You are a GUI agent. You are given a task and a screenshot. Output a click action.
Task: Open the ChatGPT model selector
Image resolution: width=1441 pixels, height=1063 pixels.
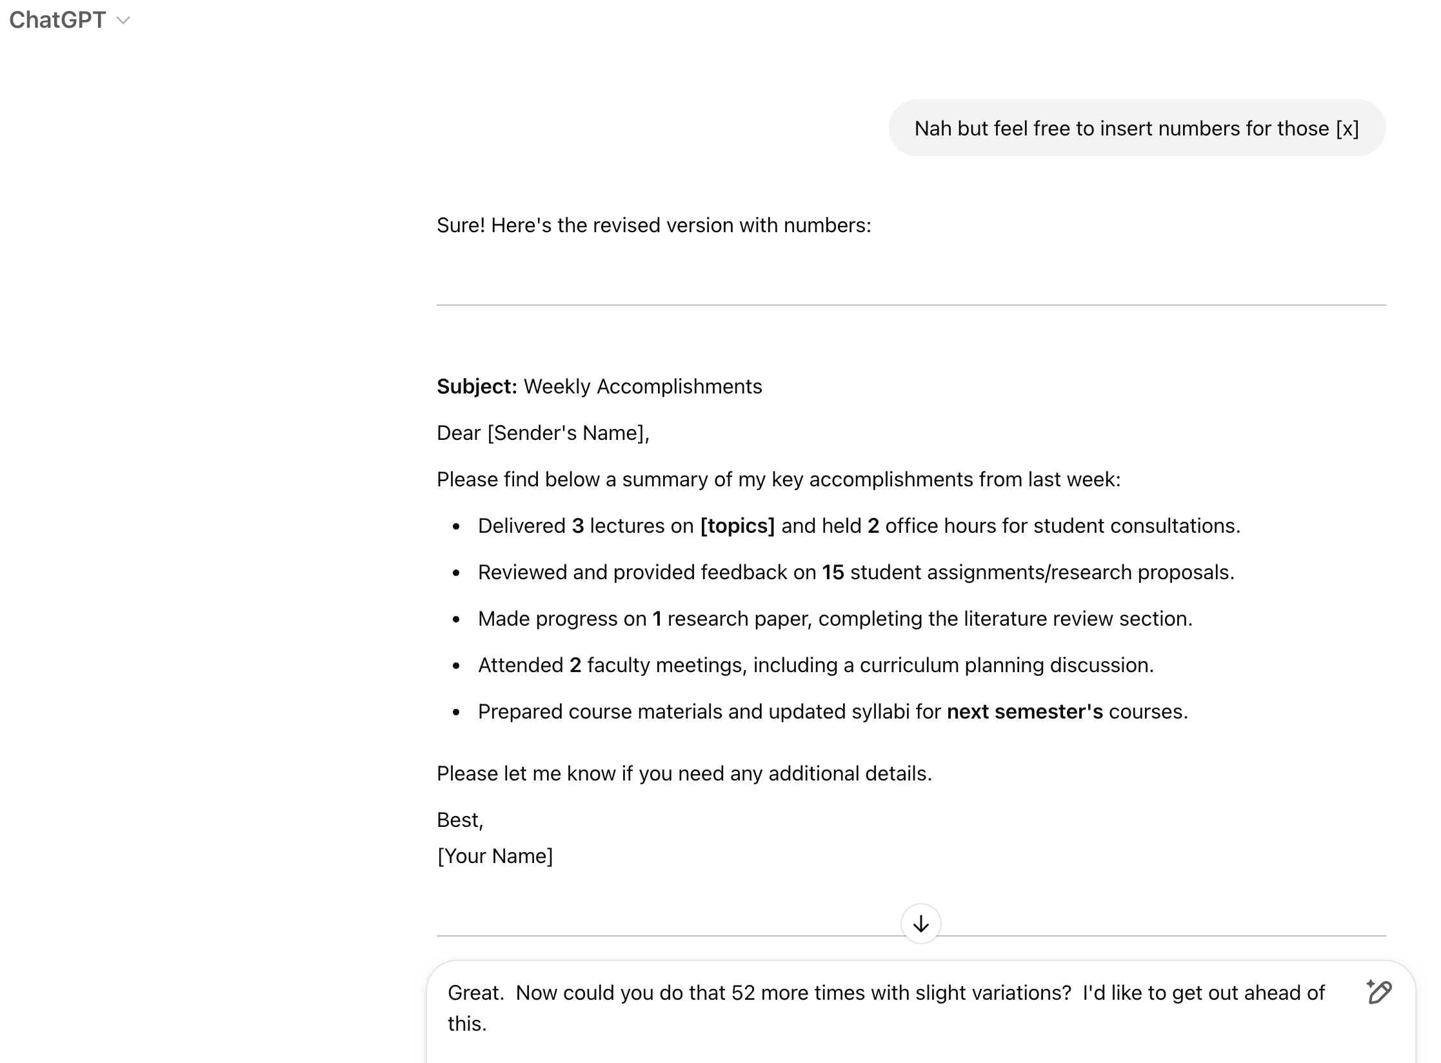coord(57,20)
